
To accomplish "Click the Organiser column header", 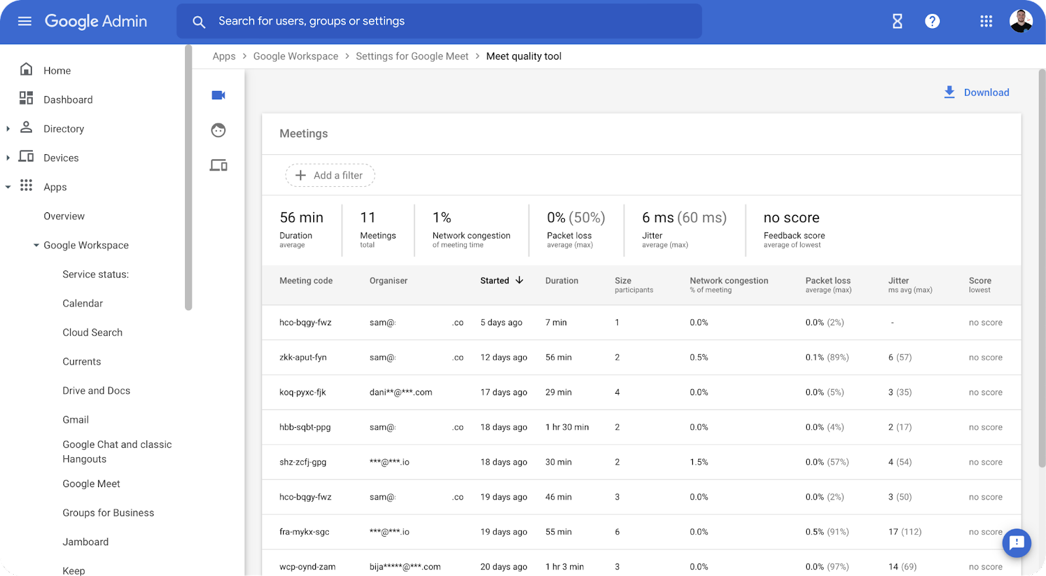I will pos(388,281).
